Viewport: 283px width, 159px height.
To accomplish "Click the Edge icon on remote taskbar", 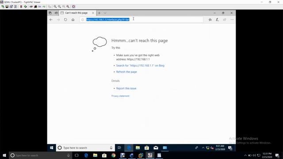I will pyautogui.click(x=129, y=148).
